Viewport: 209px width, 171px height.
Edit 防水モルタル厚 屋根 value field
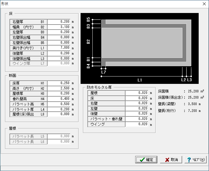coord(137,93)
